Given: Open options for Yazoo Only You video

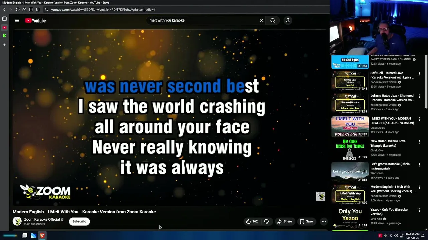Looking at the screenshot, I should point(419,210).
